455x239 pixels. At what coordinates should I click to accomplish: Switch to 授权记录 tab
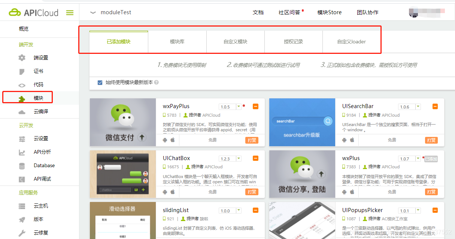coord(294,42)
